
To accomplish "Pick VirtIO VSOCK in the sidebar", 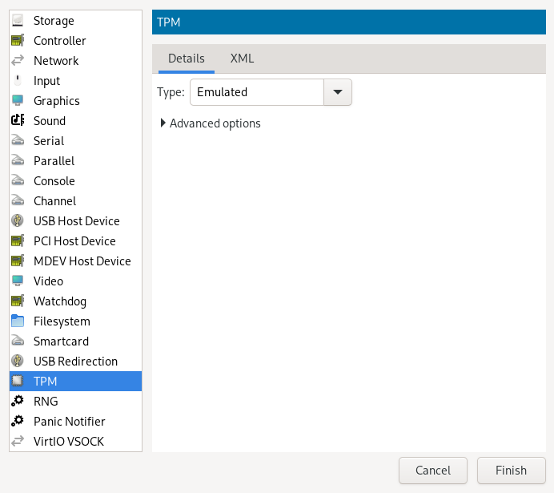I will (x=68, y=442).
